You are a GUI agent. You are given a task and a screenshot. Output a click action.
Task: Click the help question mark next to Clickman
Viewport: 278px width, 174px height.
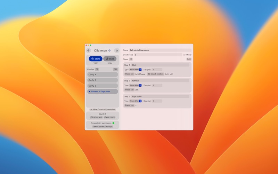pos(109,50)
